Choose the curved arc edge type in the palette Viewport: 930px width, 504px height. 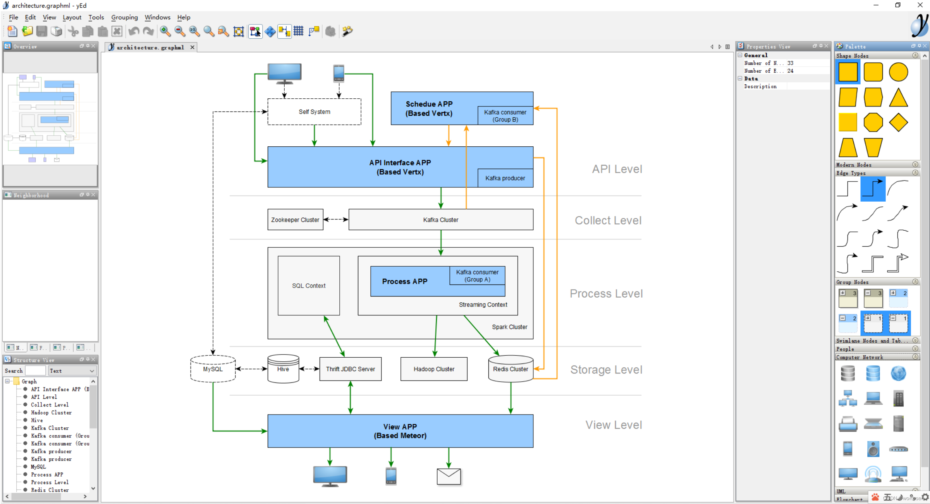[x=898, y=188]
